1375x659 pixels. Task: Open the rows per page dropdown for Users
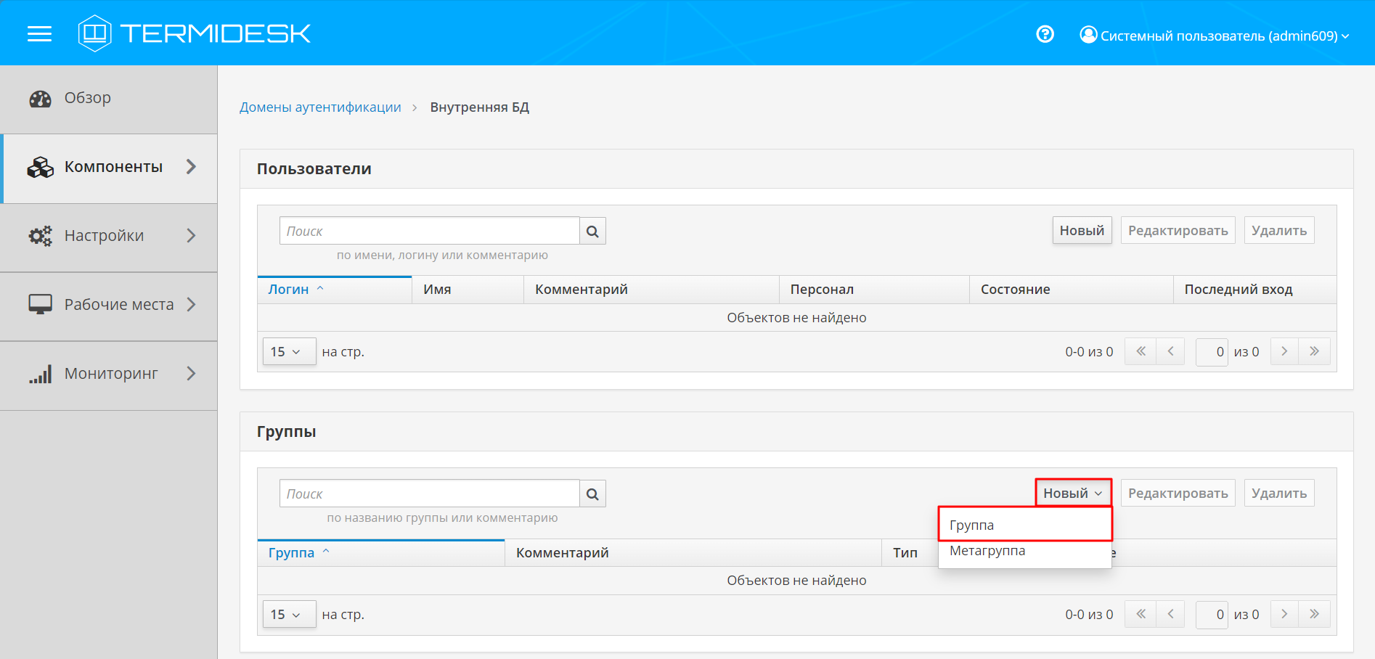[x=288, y=352]
